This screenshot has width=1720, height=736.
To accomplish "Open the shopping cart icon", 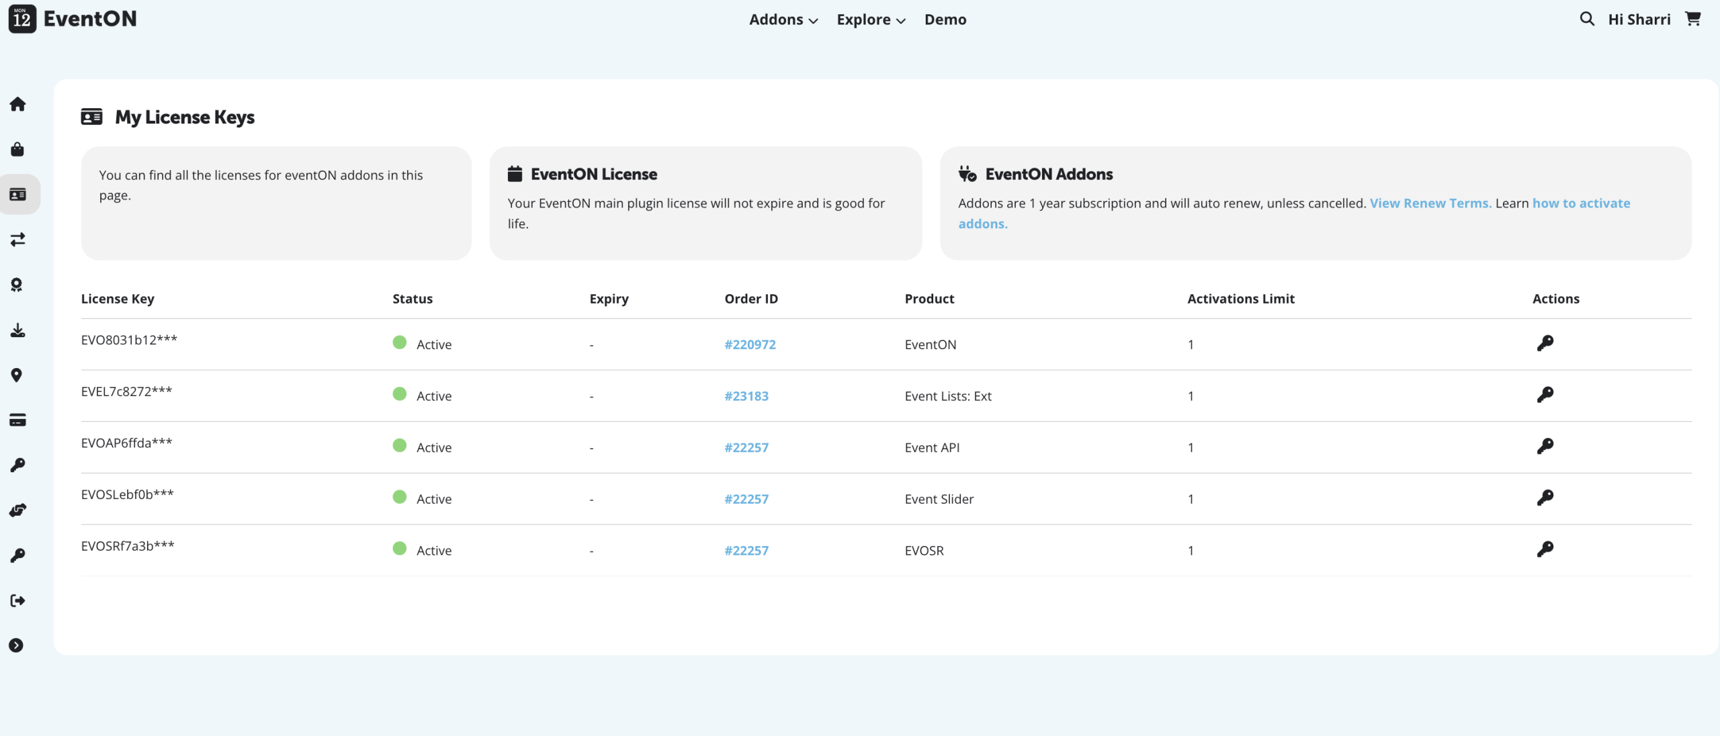I will pyautogui.click(x=1693, y=19).
